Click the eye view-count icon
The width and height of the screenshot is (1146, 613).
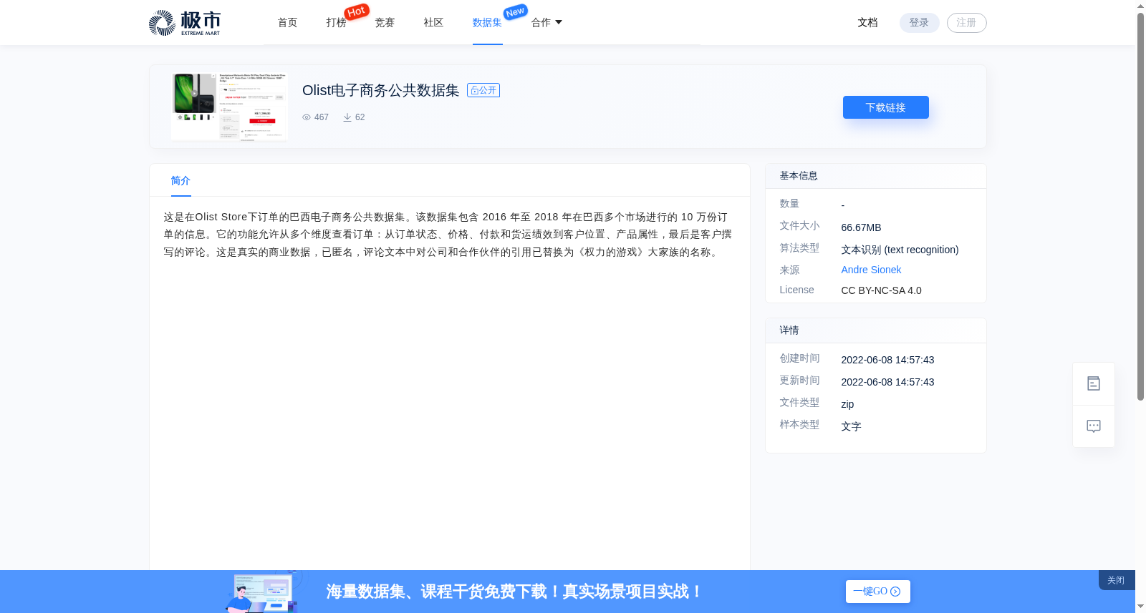click(x=307, y=117)
